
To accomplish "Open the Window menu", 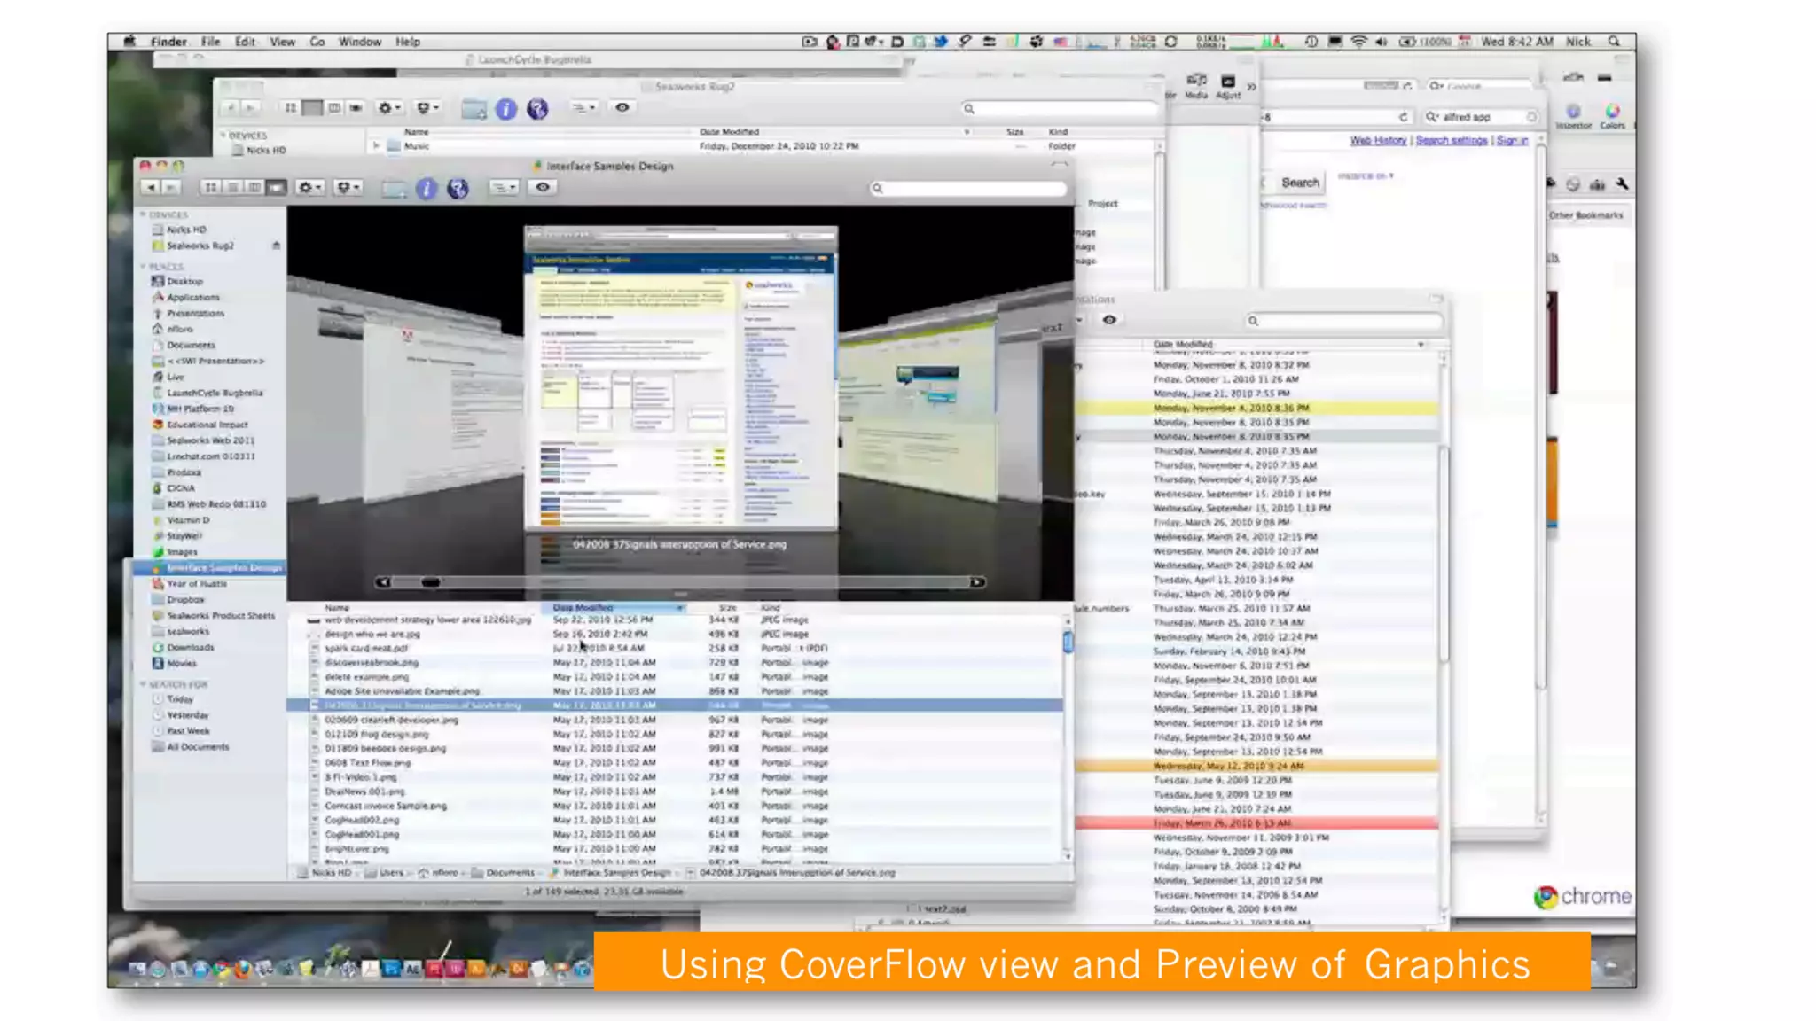I will (359, 42).
